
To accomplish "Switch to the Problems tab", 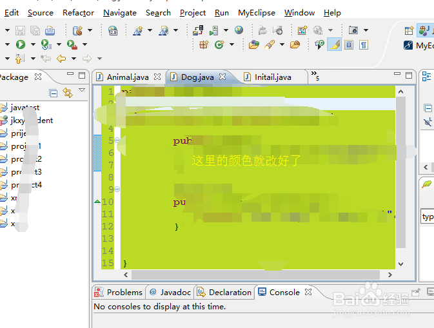I will pyautogui.click(x=119, y=293).
